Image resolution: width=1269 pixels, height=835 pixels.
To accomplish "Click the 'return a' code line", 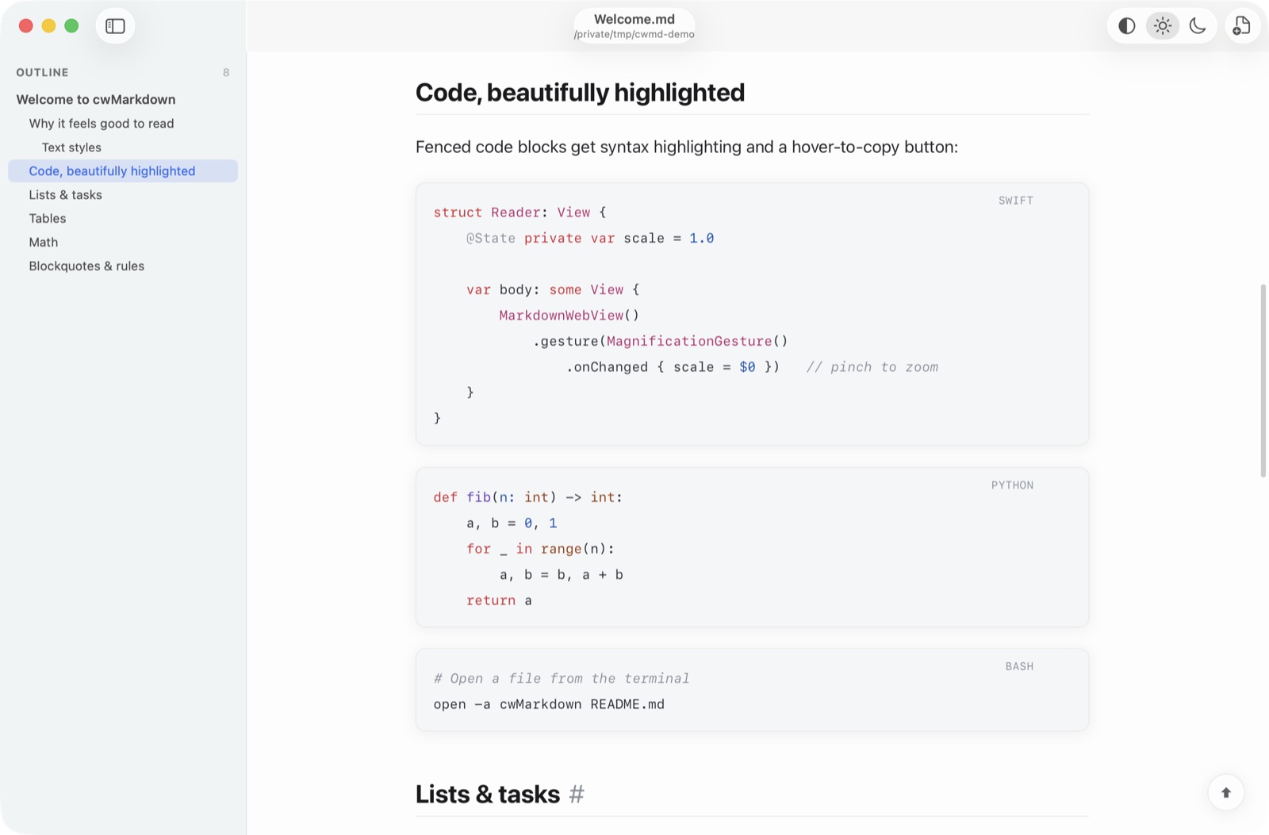I will (x=499, y=600).
